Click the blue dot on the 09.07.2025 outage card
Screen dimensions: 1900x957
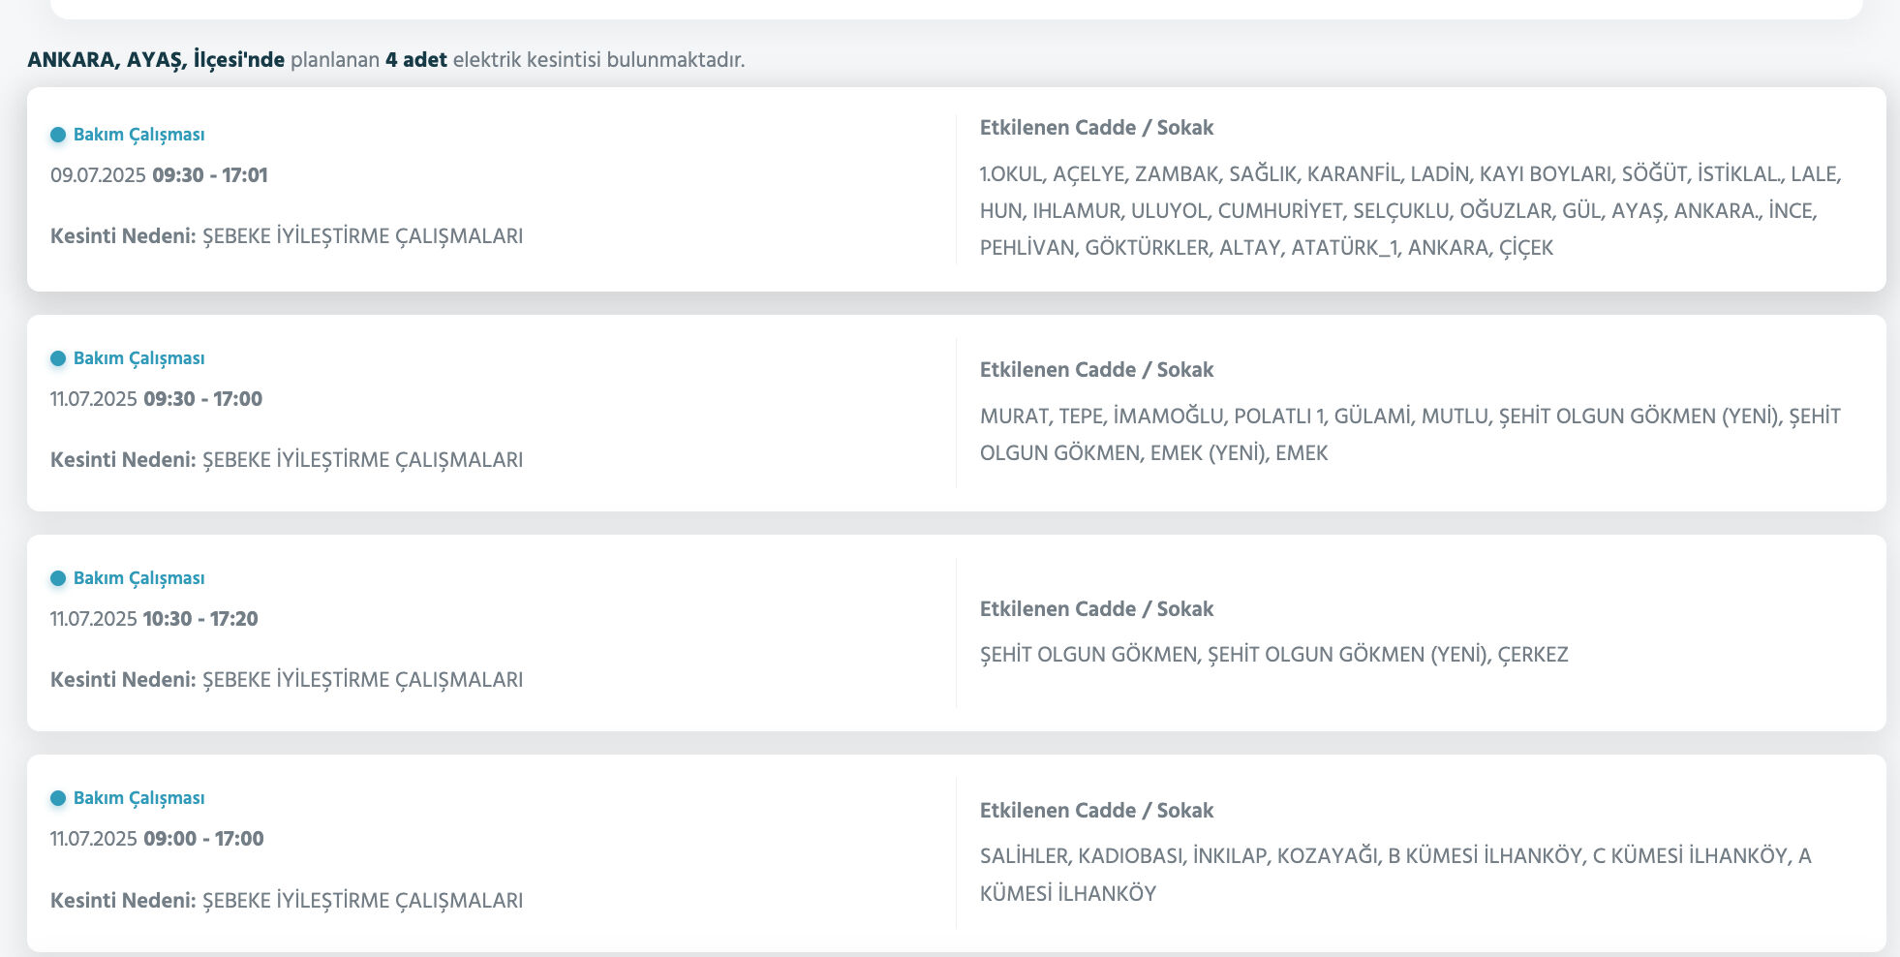point(58,135)
